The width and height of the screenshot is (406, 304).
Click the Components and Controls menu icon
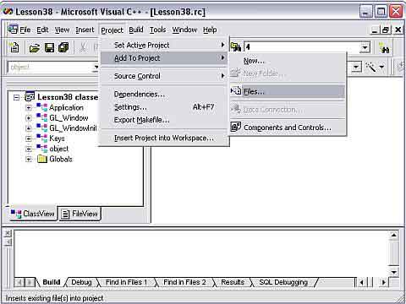[236, 127]
